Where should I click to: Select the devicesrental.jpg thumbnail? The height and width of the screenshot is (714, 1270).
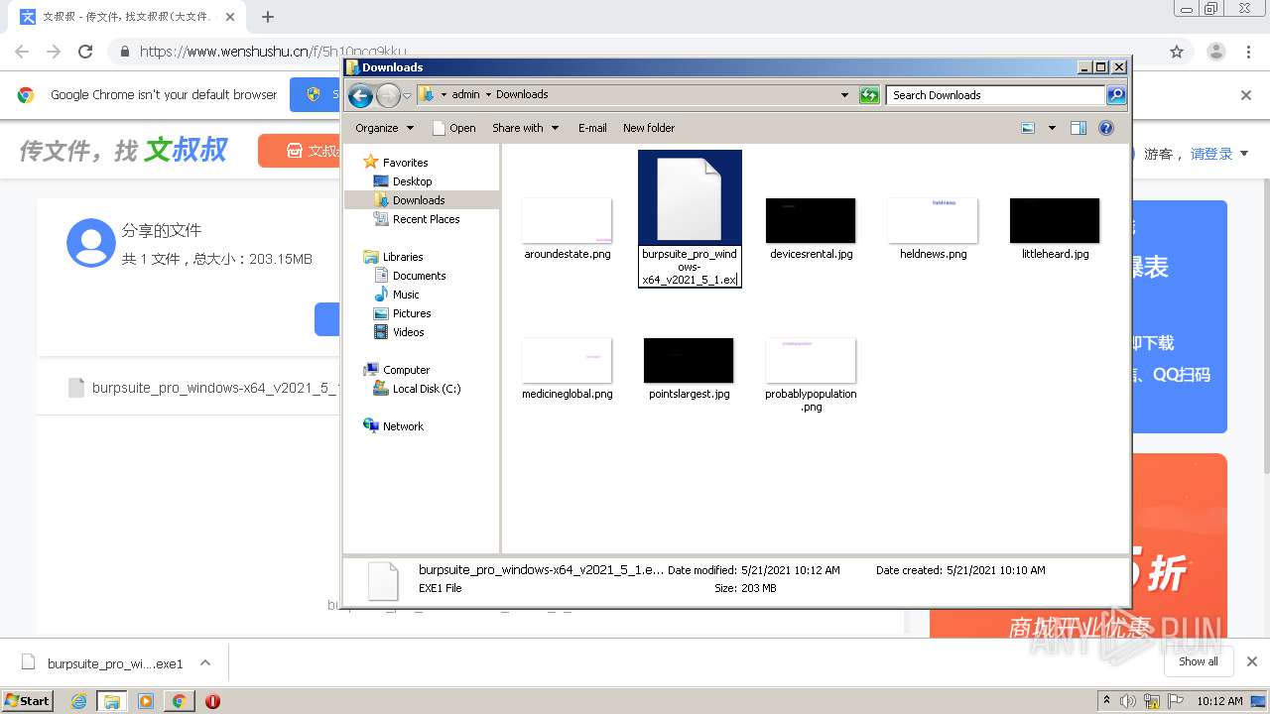coord(811,220)
